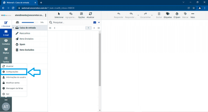Select Configurações in the popup menu
Viewport: 208px width, 112px height.
(x=14, y=72)
